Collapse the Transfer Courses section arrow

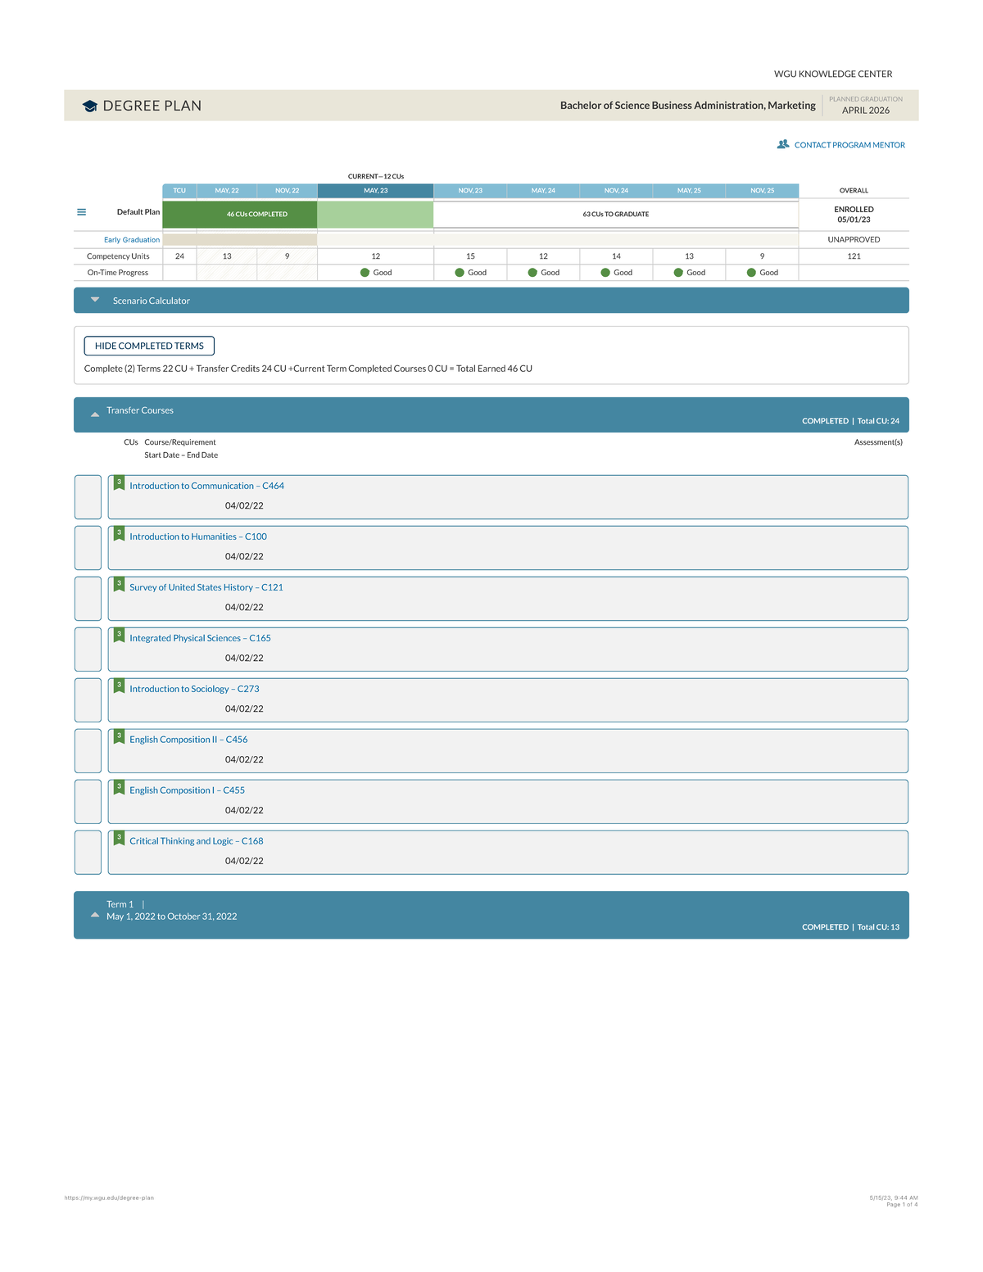tap(95, 414)
